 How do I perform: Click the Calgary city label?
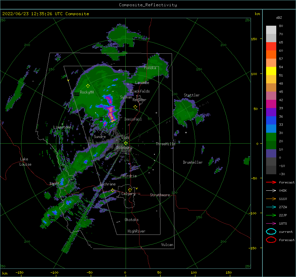pyautogui.click(x=128, y=194)
